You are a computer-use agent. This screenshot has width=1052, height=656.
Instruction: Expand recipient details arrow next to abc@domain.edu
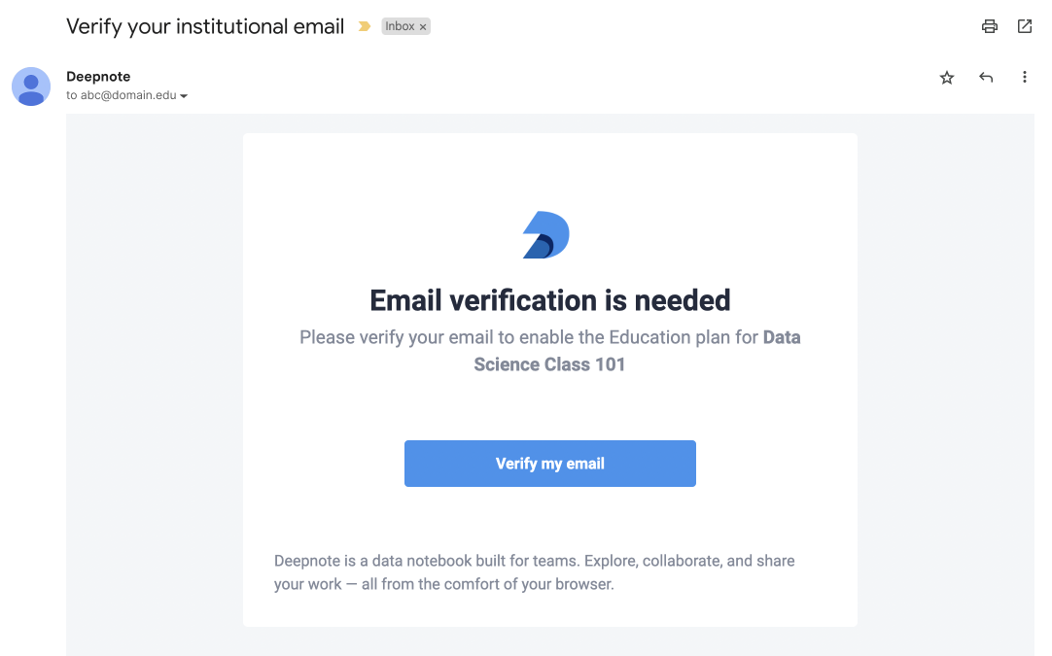pyautogui.click(x=184, y=96)
